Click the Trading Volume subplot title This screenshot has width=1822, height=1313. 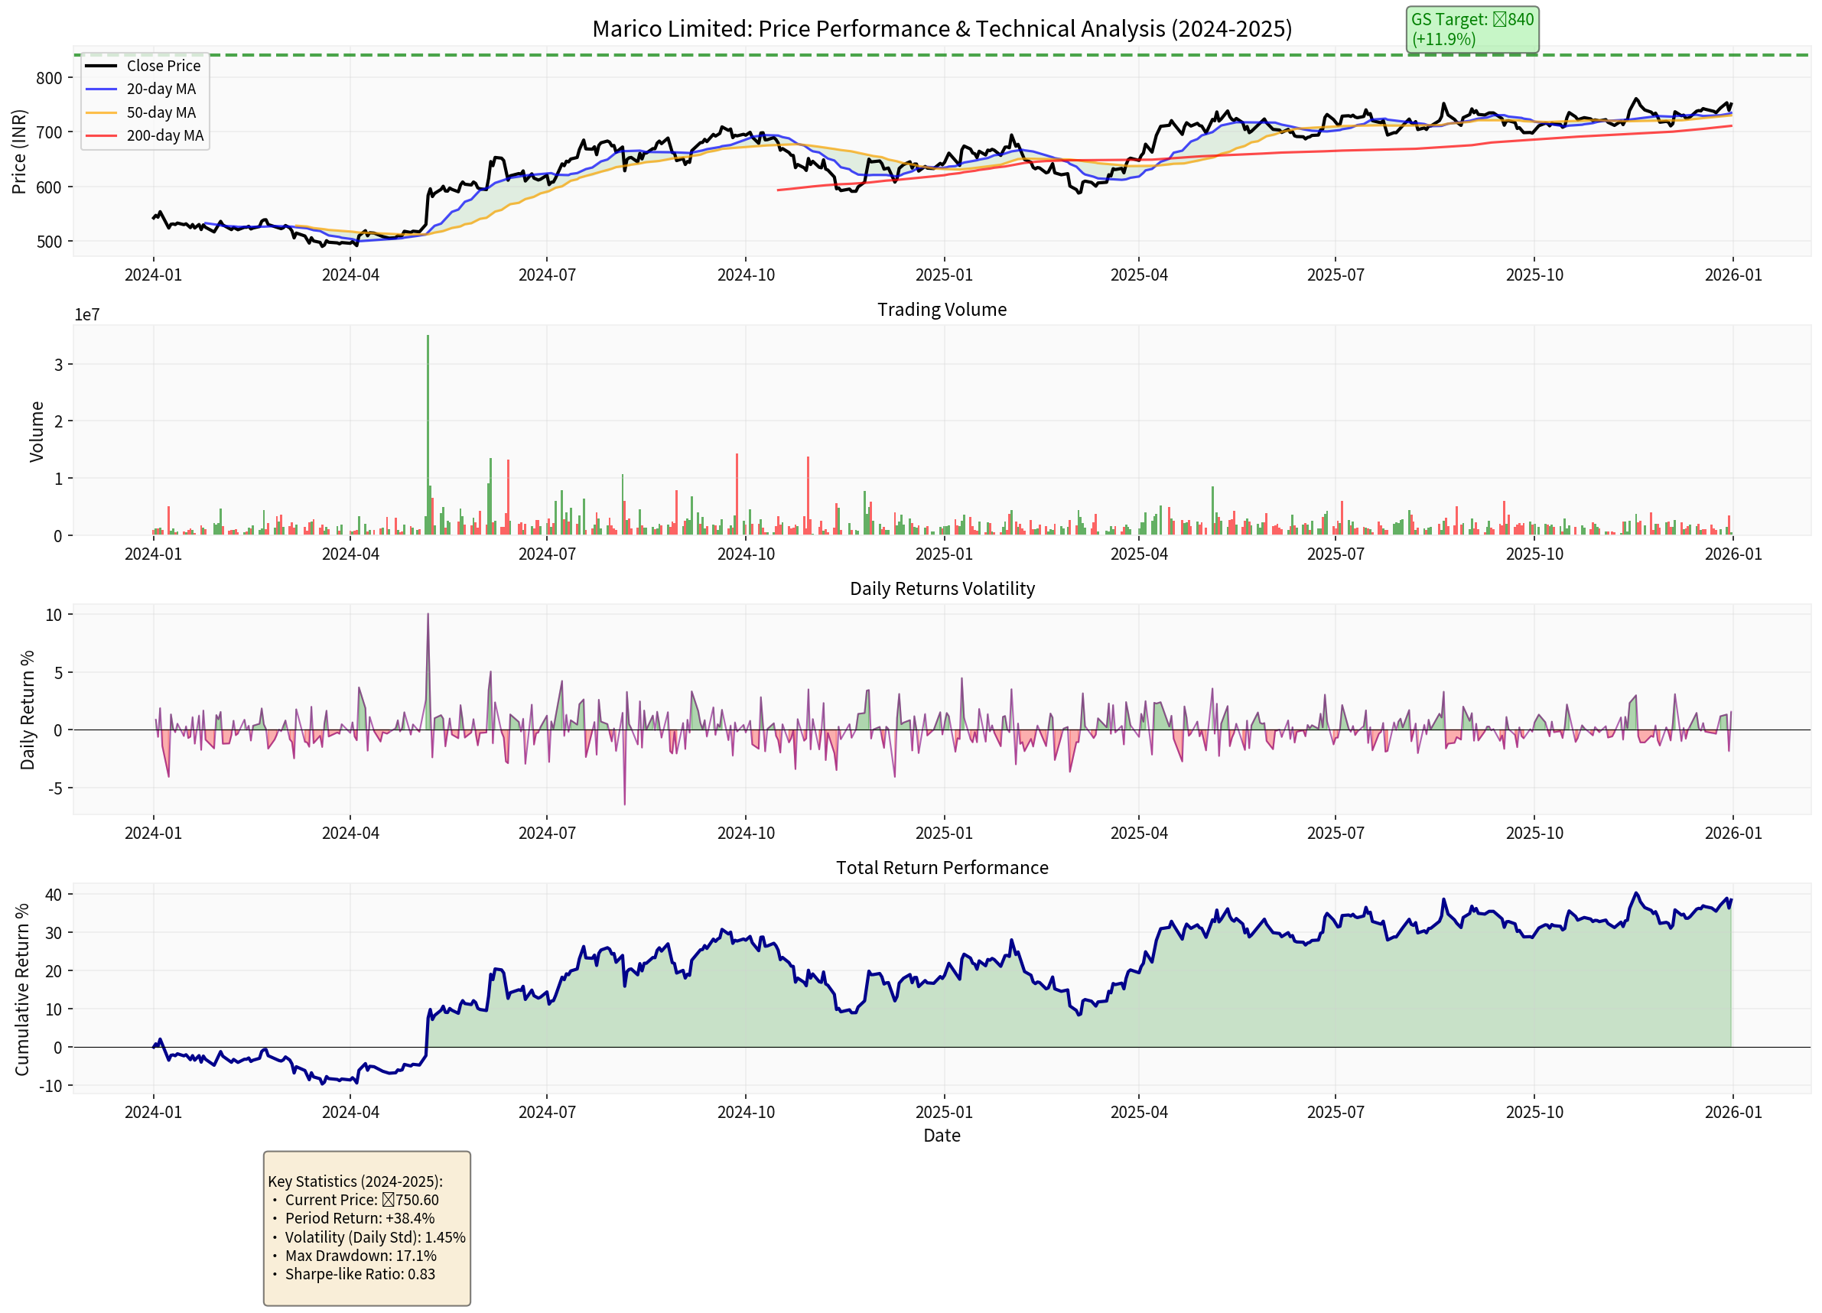coord(942,309)
